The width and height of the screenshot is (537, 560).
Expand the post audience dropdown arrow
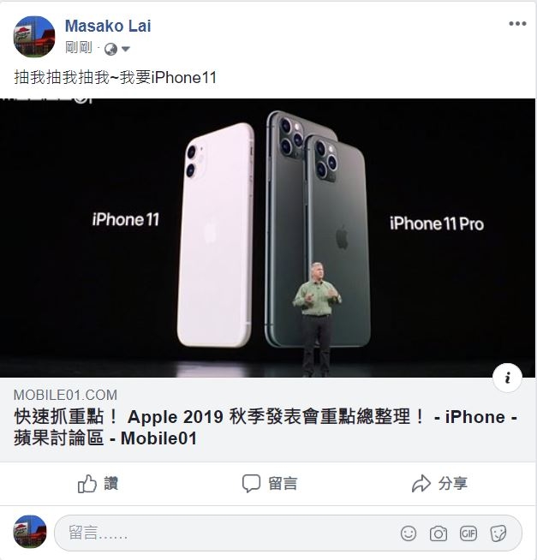tap(126, 49)
